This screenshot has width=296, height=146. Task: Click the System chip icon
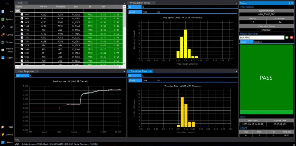[3, 19]
